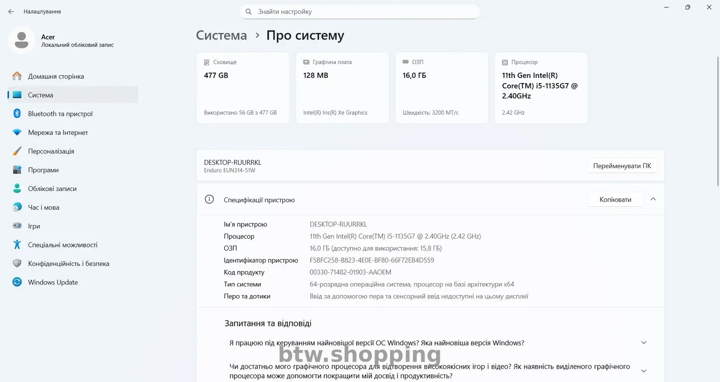Open the Windows Update icon

click(17, 282)
